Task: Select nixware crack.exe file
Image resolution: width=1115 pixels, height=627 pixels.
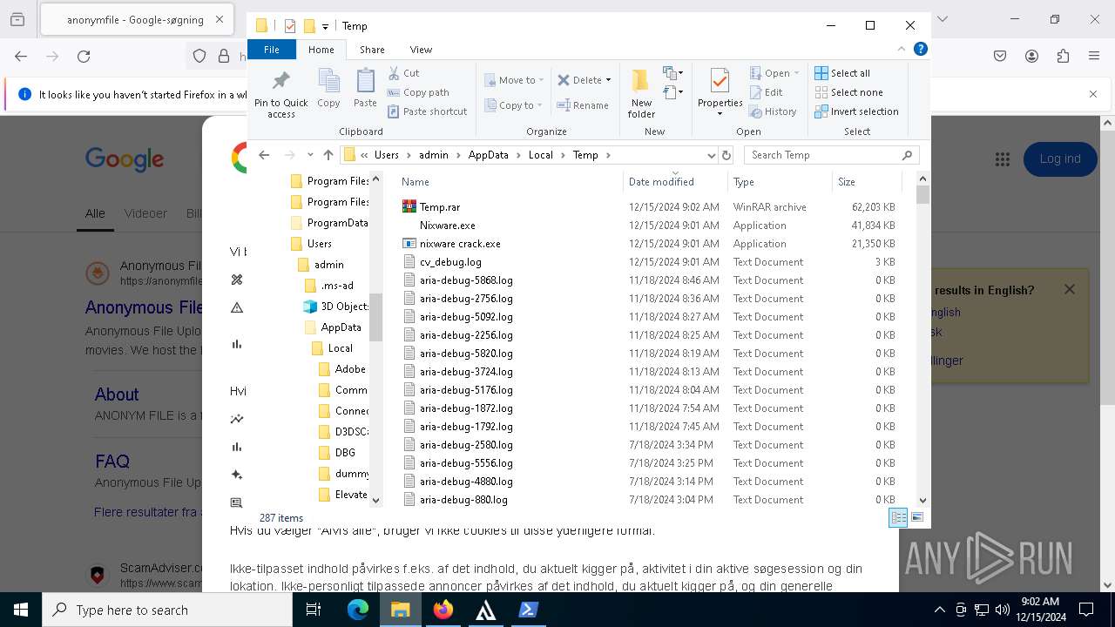Action: click(x=460, y=244)
